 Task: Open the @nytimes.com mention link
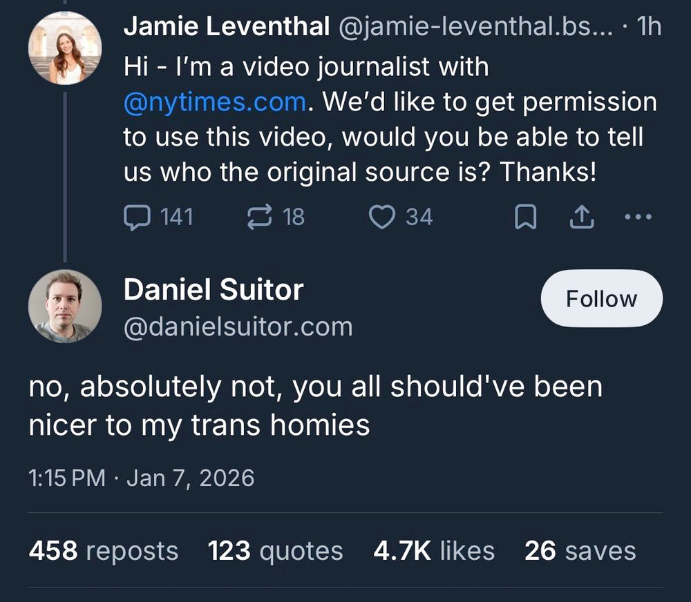214,102
